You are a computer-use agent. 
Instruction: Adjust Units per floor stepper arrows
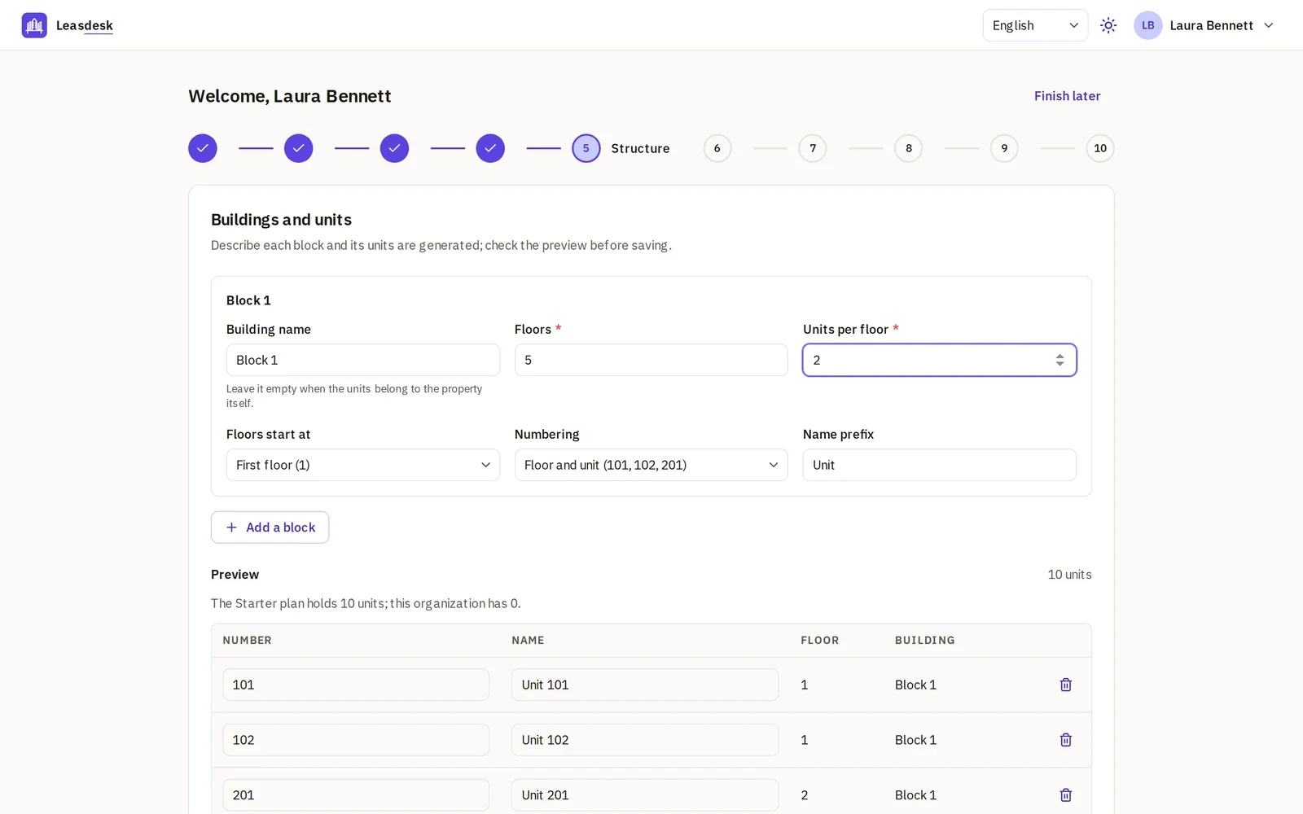1060,360
